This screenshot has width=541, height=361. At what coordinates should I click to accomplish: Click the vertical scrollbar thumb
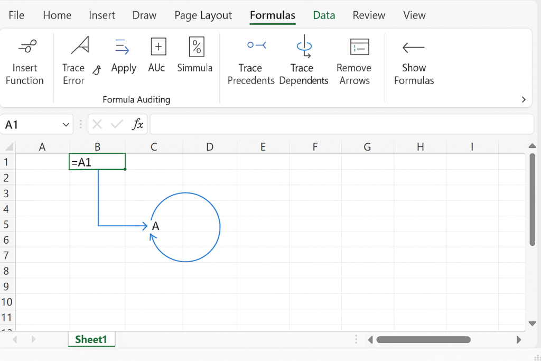click(533, 201)
